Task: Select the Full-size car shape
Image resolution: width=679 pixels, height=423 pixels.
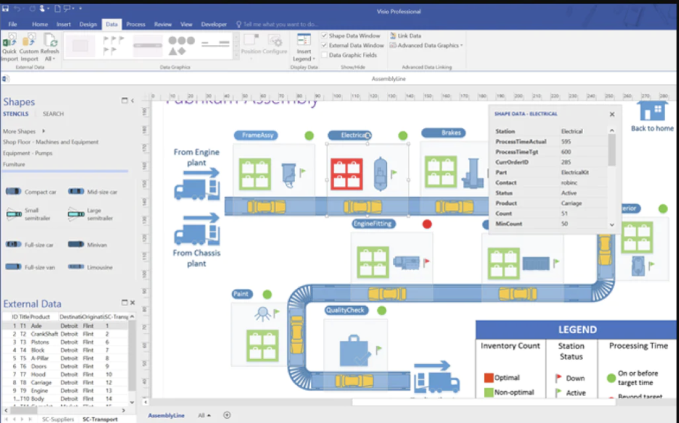Action: click(13, 244)
